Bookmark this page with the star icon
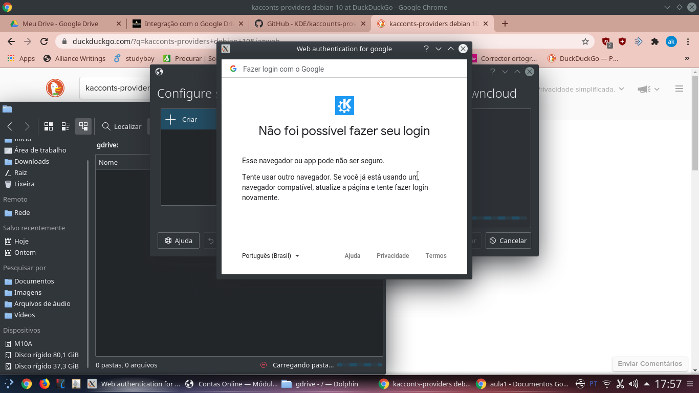This screenshot has height=393, width=699. (585, 42)
